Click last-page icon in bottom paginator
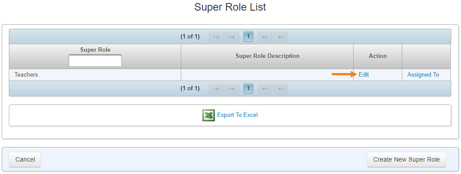The image size is (461, 174). click(x=281, y=89)
